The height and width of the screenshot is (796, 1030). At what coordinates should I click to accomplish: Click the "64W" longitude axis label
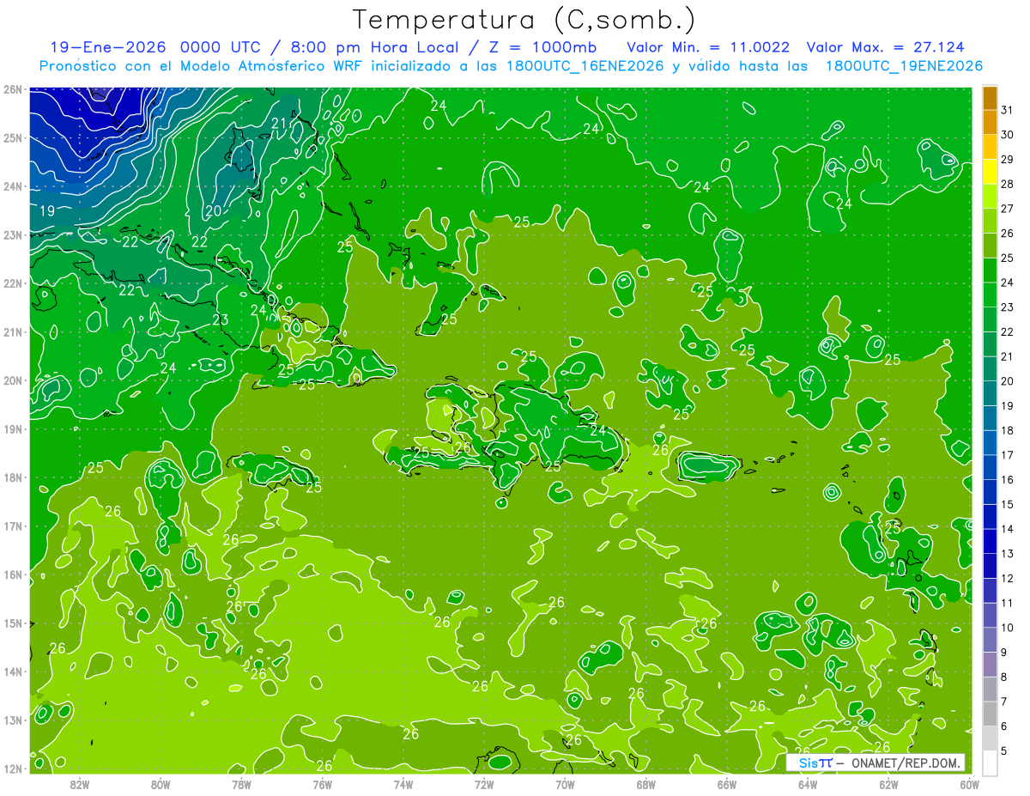pyautogui.click(x=808, y=784)
